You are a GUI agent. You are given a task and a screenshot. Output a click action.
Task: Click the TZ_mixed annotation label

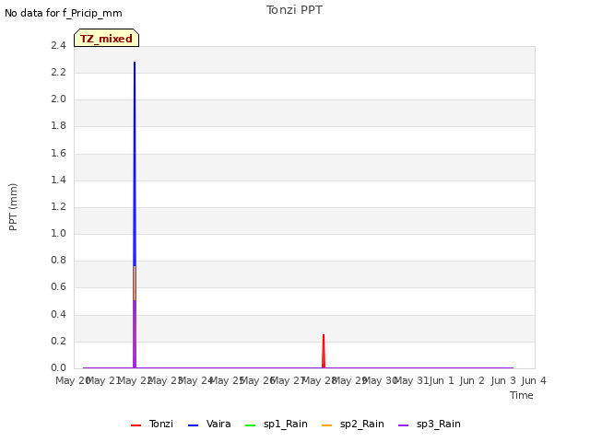107,38
